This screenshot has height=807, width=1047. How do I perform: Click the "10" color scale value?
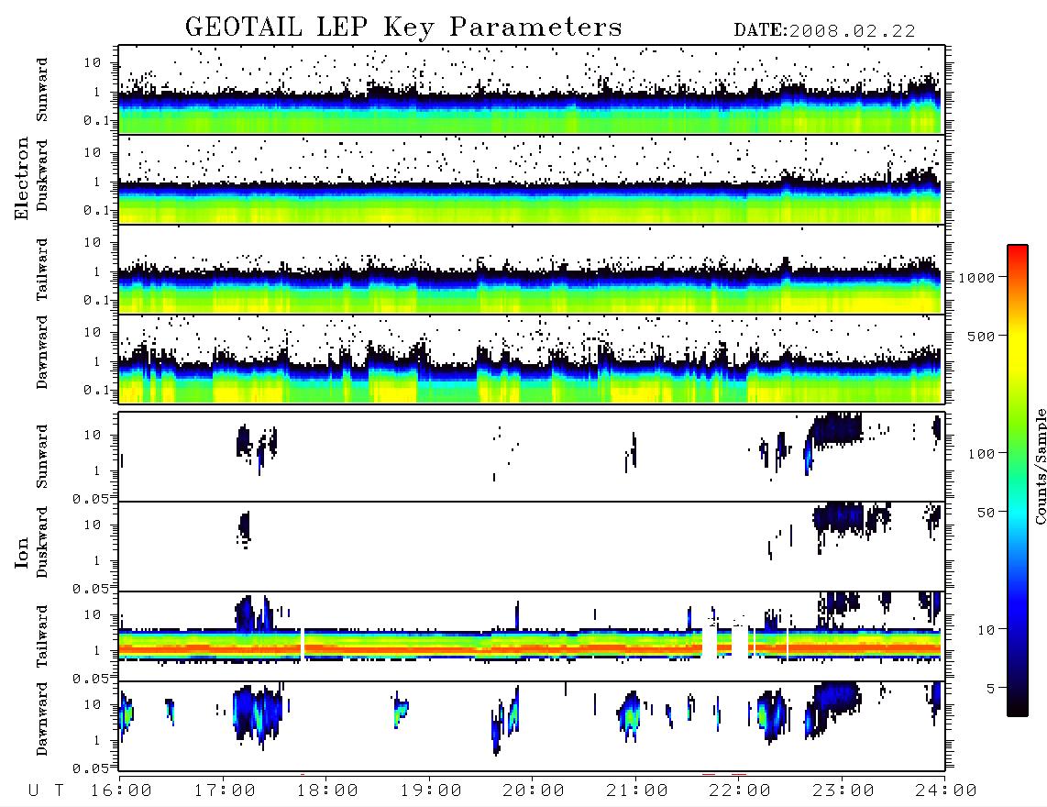(x=986, y=630)
